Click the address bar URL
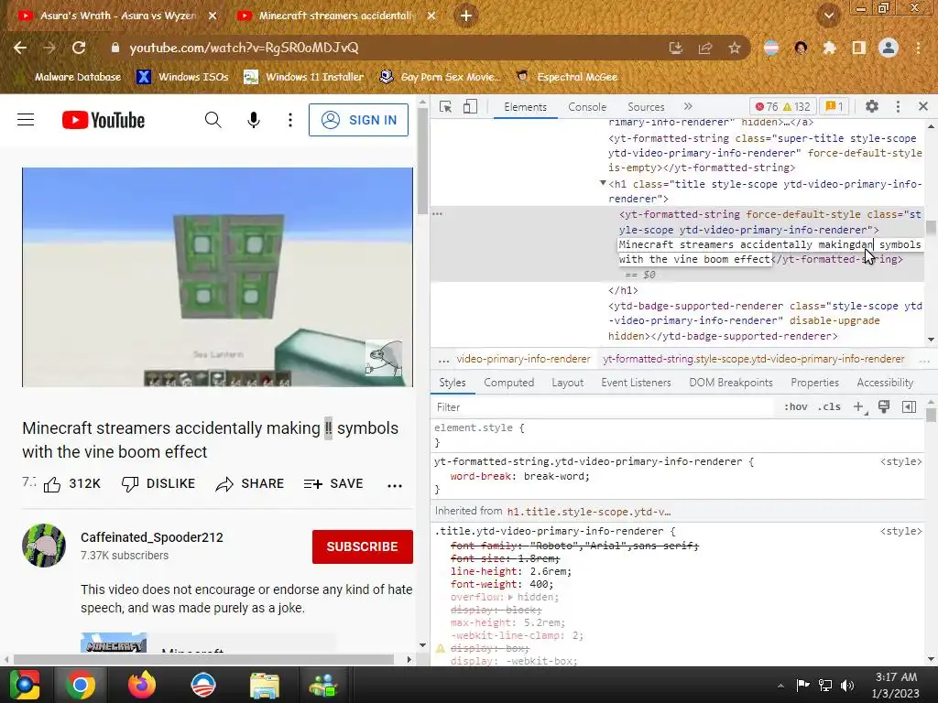Image resolution: width=938 pixels, height=703 pixels. pos(244,48)
